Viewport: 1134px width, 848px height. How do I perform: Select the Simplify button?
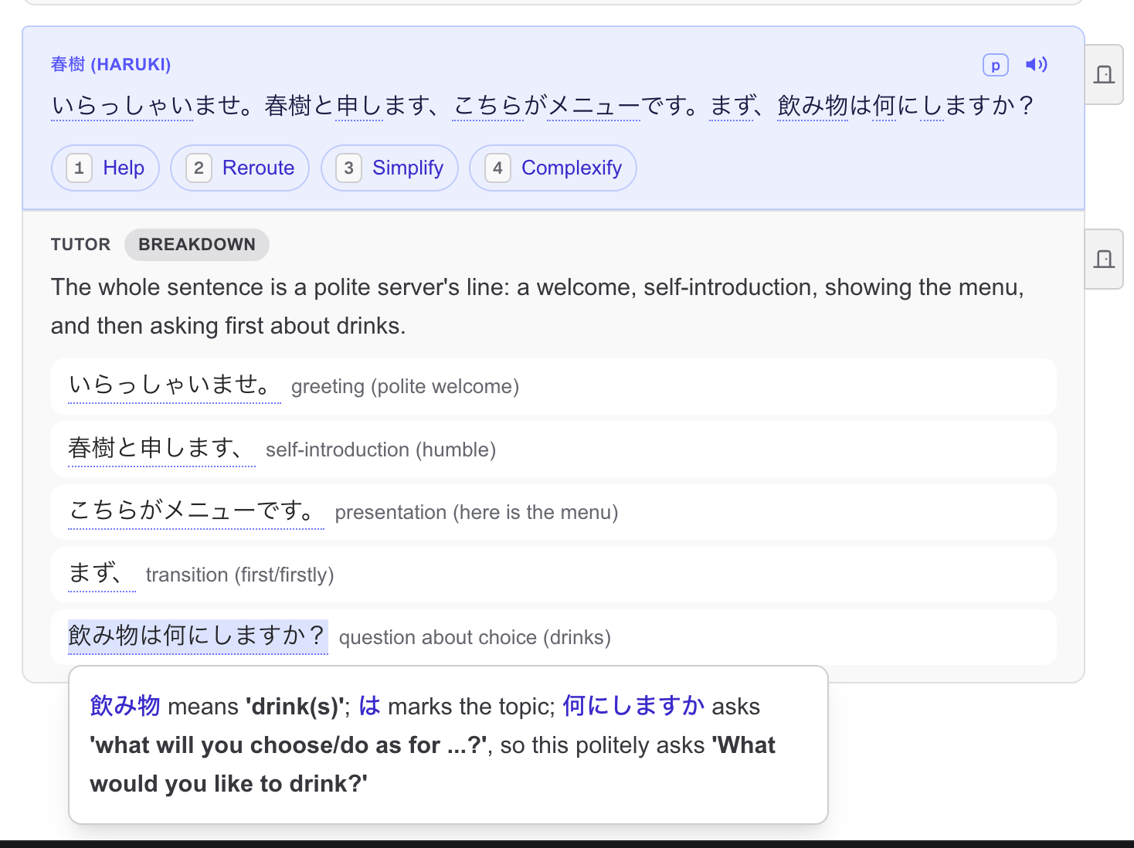point(389,168)
